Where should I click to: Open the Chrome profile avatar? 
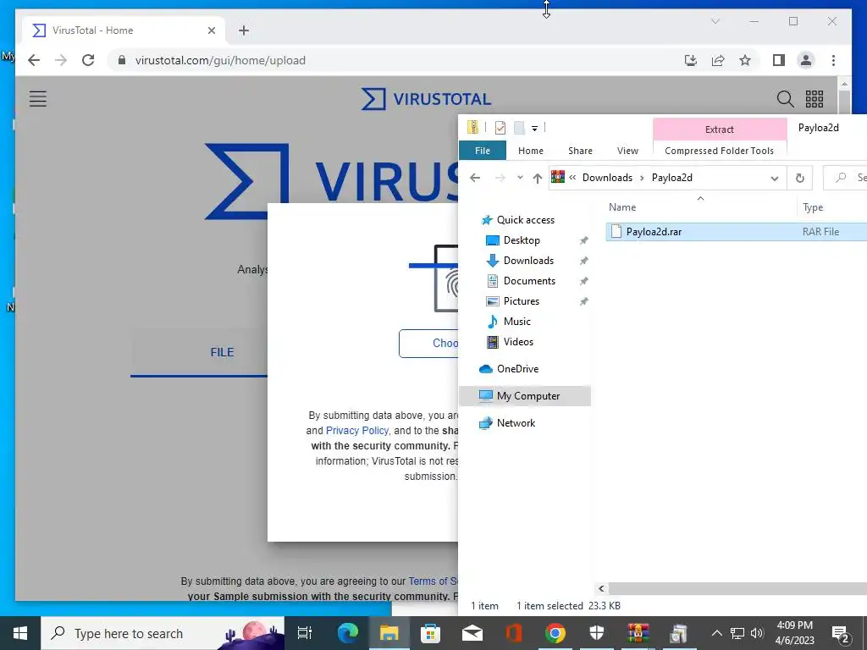click(x=806, y=60)
